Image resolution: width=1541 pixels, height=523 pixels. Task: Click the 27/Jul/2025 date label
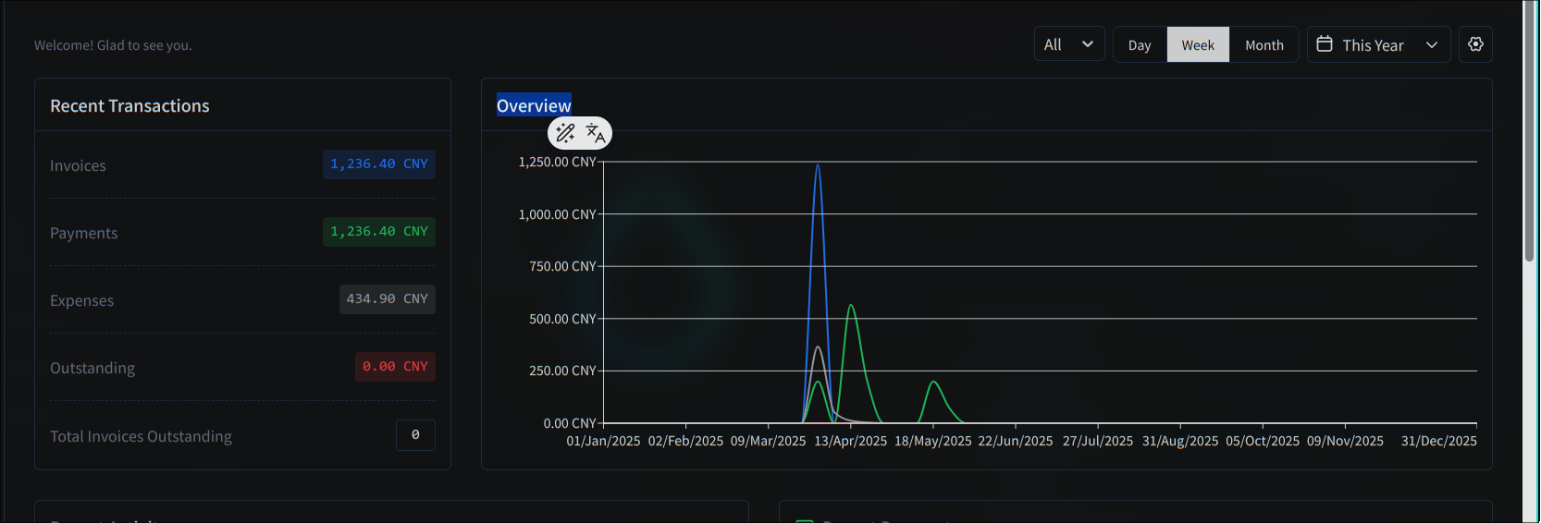(1097, 441)
